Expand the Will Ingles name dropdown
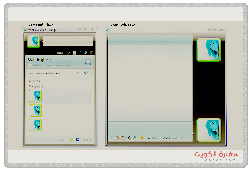The image size is (251, 171). click(50, 60)
